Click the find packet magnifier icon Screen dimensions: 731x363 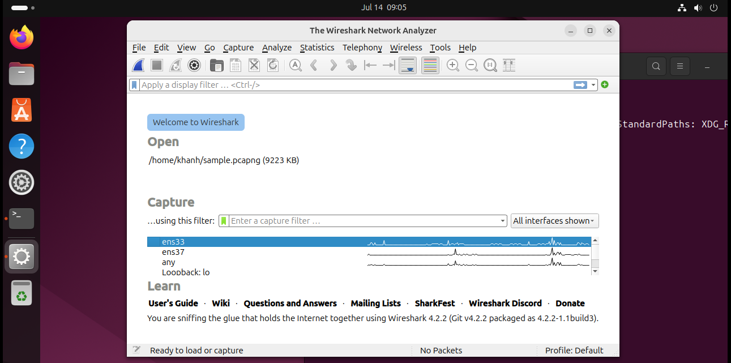pyautogui.click(x=295, y=66)
